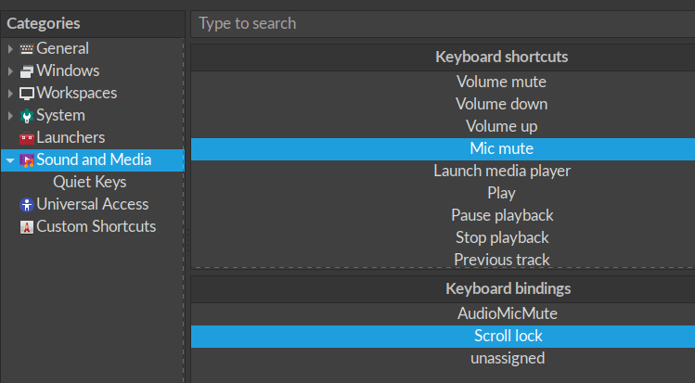
Task: Select the Volume down shortcut
Action: [444, 104]
